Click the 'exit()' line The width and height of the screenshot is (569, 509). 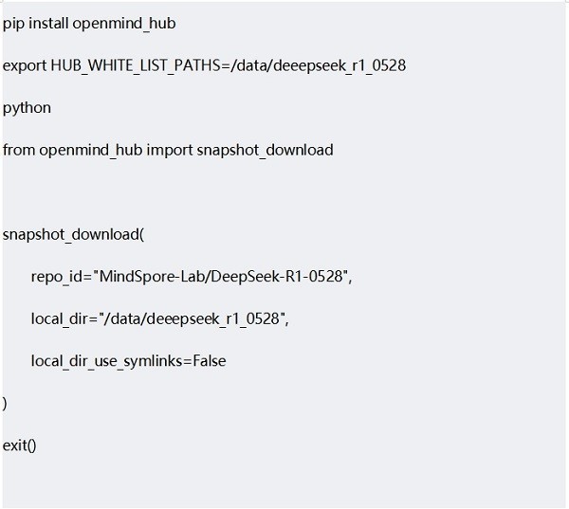[20, 445]
